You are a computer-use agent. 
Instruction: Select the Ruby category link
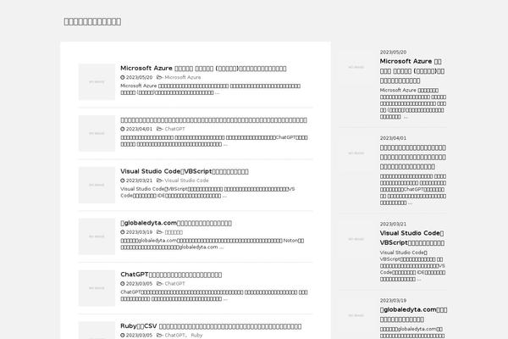click(196, 336)
